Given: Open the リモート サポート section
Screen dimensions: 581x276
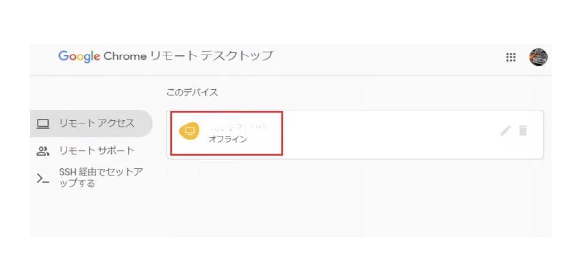Looking at the screenshot, I should click(x=96, y=151).
